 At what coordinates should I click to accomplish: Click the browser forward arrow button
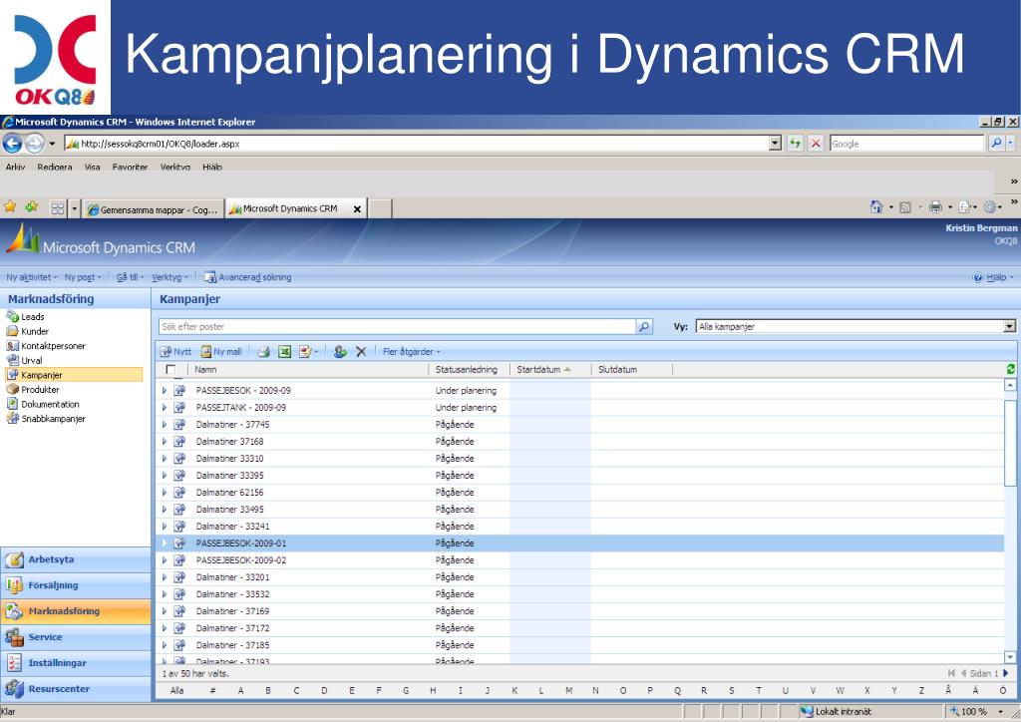35,144
